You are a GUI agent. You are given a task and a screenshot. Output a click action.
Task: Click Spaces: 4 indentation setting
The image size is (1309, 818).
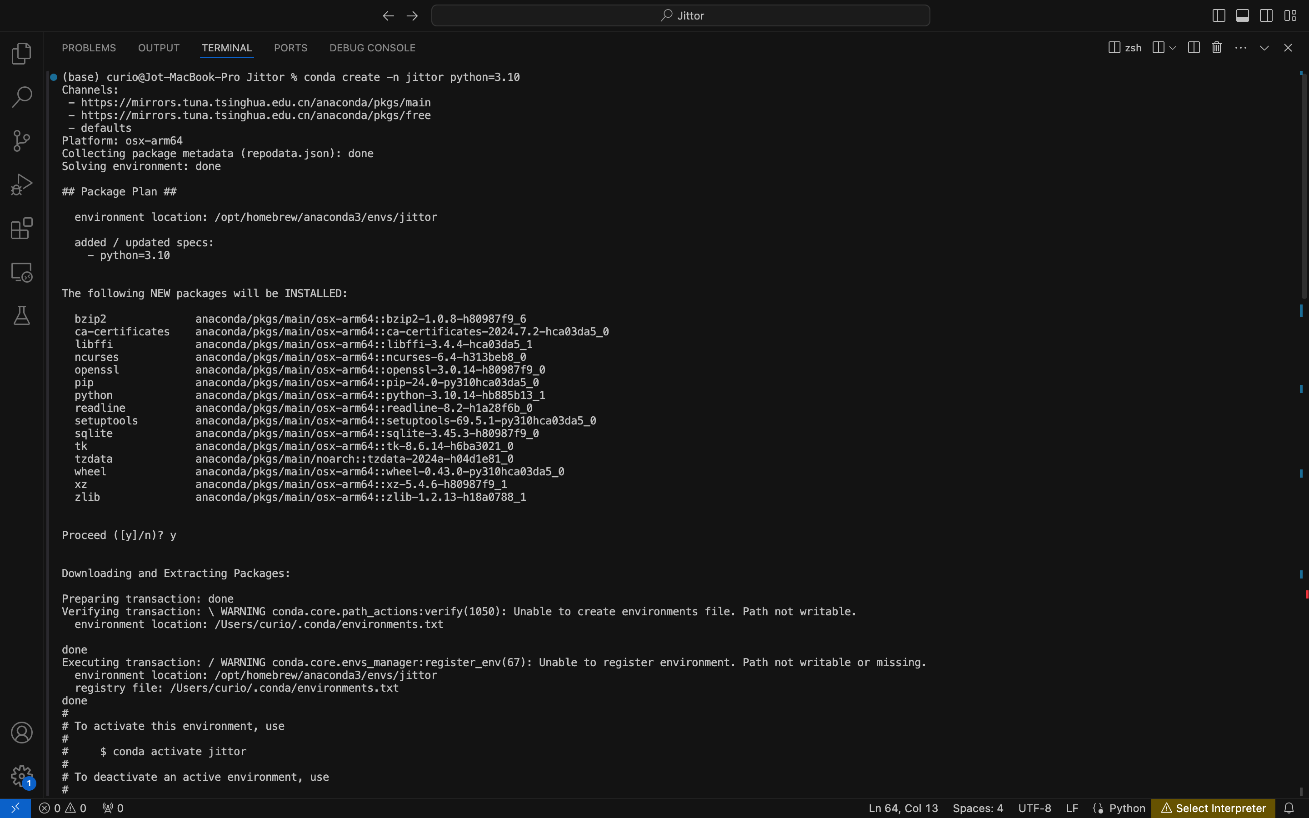[x=977, y=808]
